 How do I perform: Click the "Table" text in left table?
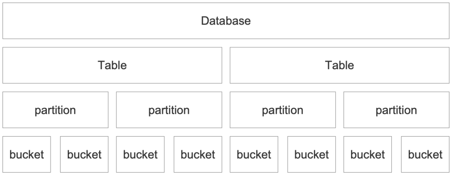click(x=112, y=65)
